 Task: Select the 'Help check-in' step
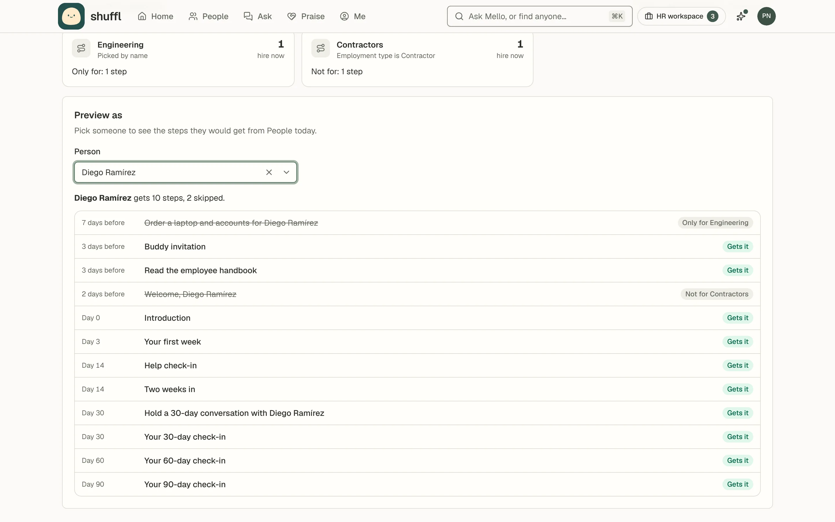point(417,365)
